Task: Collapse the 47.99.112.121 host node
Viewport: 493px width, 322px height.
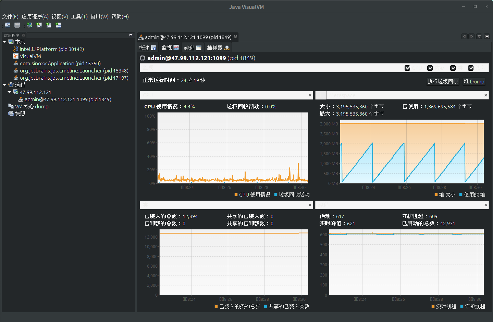Action: click(9, 92)
